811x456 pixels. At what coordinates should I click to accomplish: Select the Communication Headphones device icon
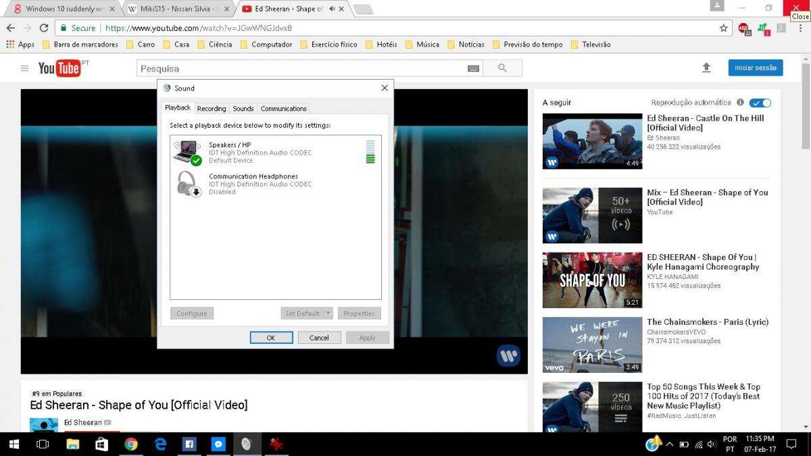tap(189, 184)
